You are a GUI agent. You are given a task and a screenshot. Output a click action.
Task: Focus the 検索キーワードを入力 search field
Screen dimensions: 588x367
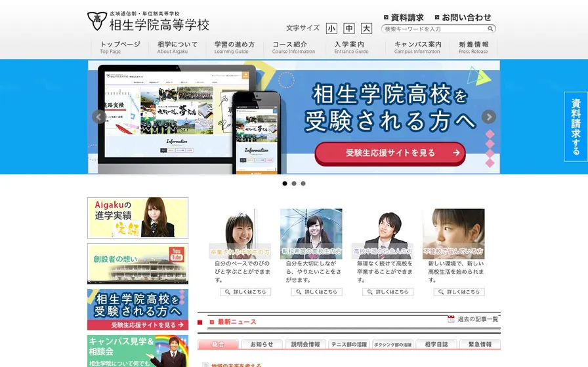(x=435, y=29)
